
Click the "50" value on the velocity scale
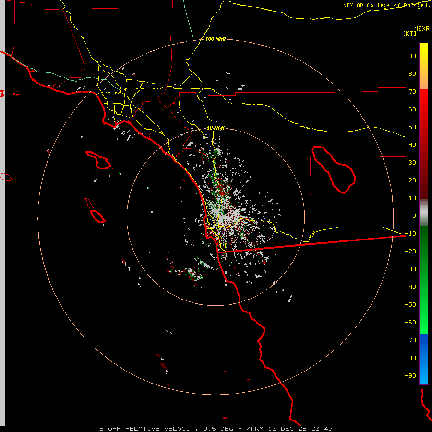point(412,127)
